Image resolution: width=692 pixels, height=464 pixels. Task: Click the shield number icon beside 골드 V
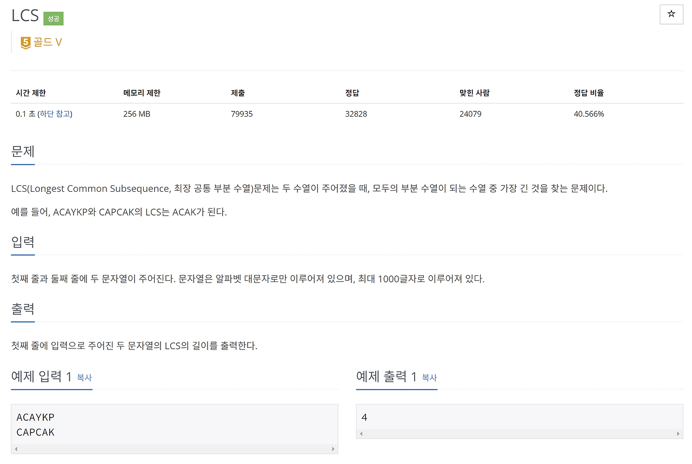[25, 42]
